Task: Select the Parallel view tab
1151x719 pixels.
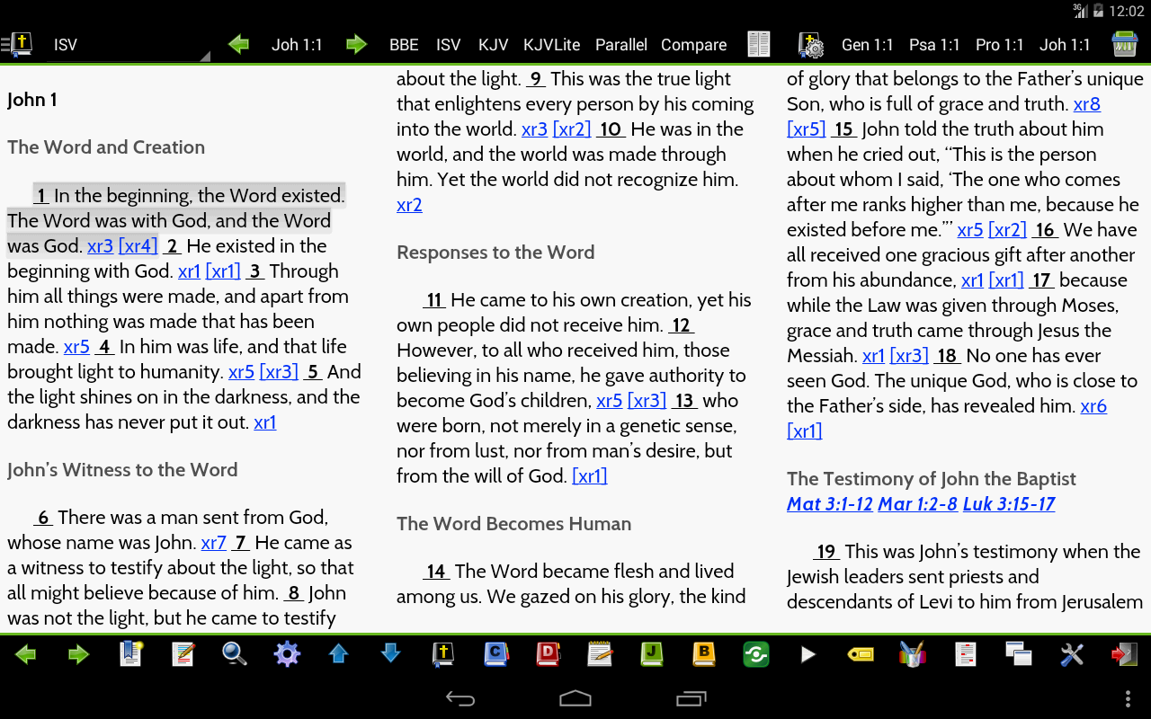Action: click(x=620, y=45)
